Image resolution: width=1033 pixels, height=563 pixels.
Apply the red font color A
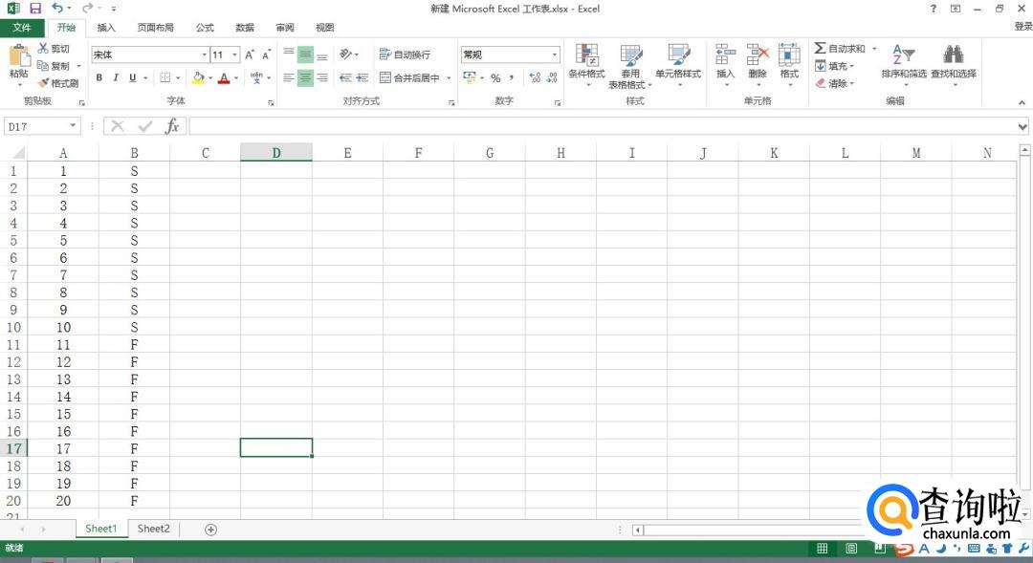224,77
